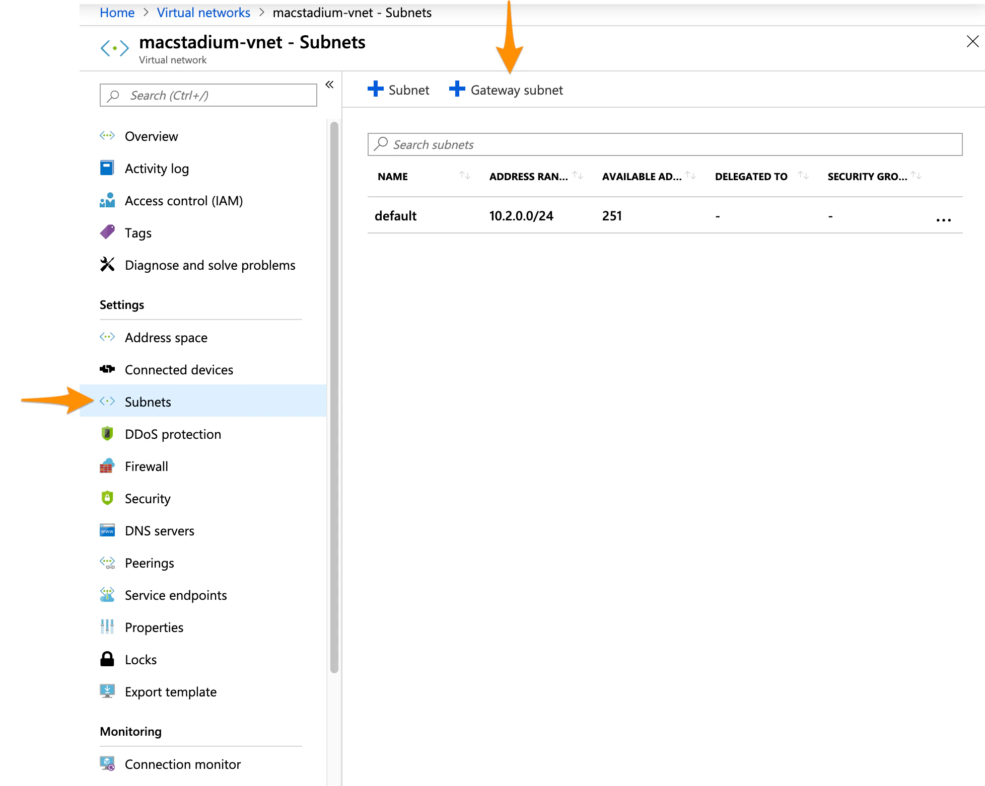This screenshot has width=985, height=786.
Task: Open the Connection monitor icon
Action: 107,764
